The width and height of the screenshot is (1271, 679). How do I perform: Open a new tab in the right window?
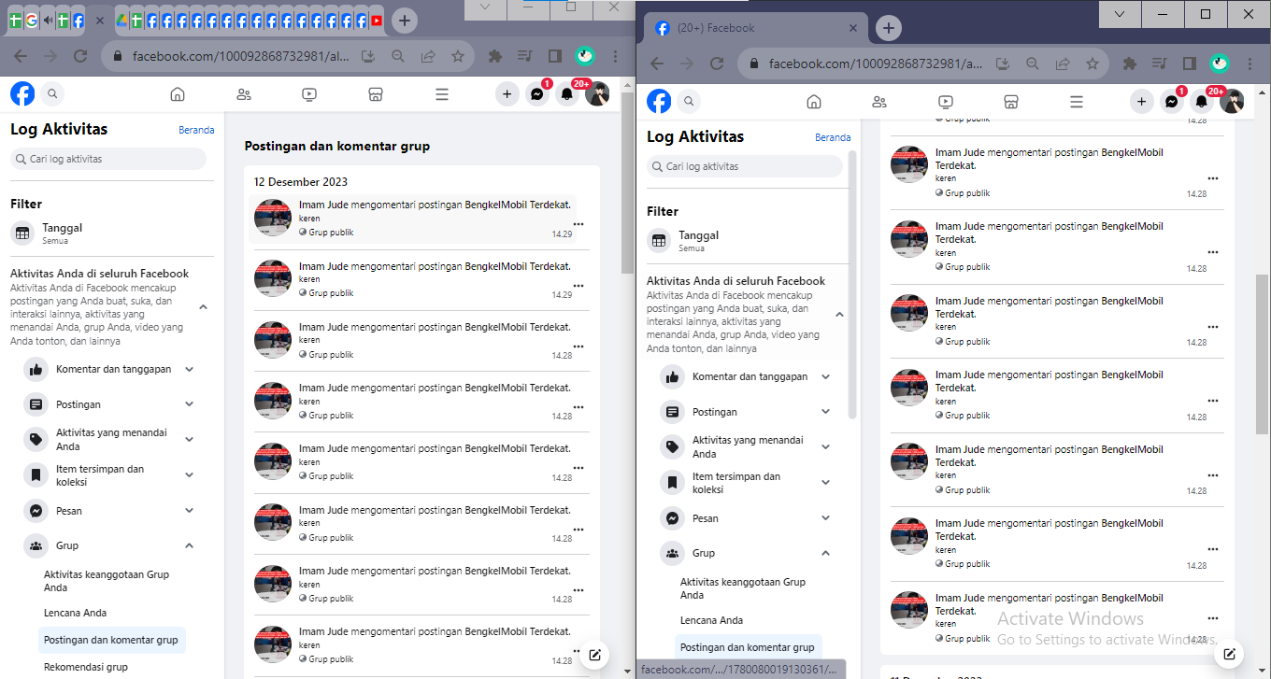889,28
